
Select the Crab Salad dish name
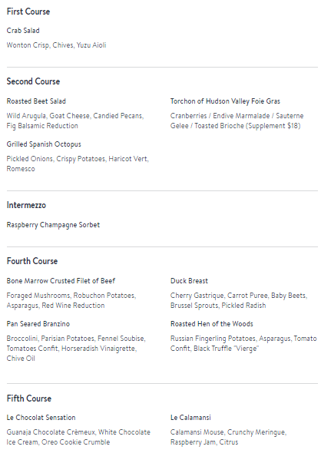pyautogui.click(x=23, y=31)
